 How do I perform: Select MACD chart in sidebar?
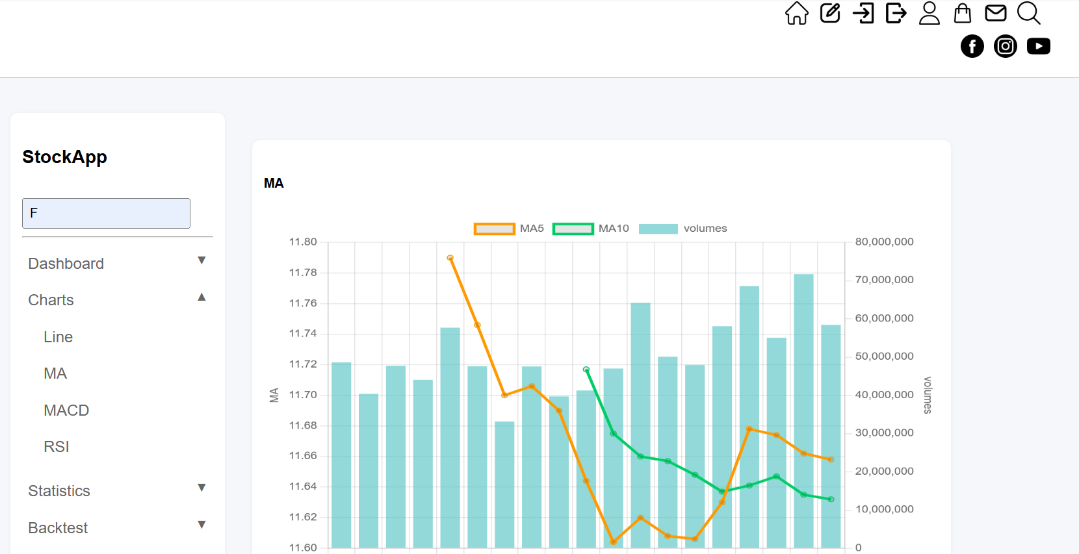[66, 410]
